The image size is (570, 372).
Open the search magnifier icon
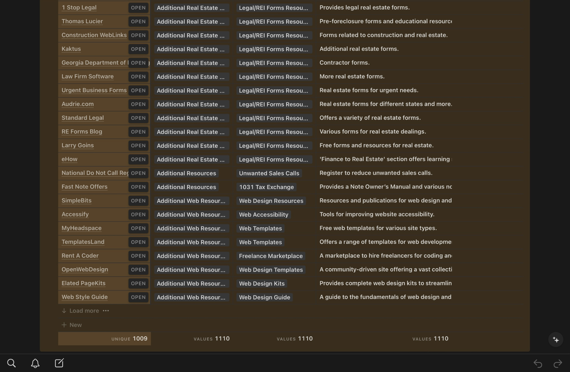[11, 363]
